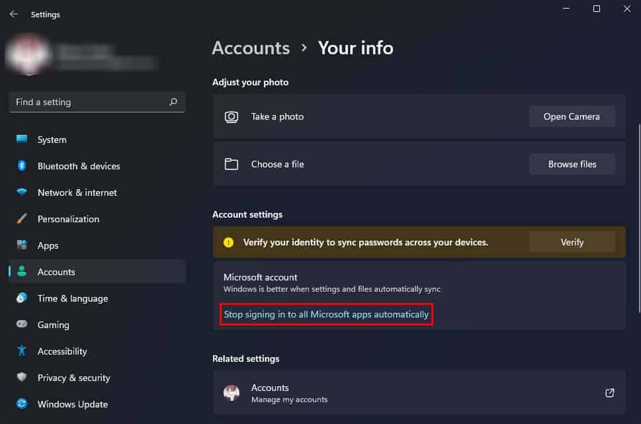Viewport: 641px width, 424px height.
Task: Click Stop signing in to all Microsoft apps automatically
Action: point(326,314)
